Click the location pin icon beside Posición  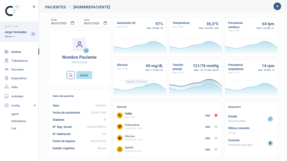coord(270,143)
